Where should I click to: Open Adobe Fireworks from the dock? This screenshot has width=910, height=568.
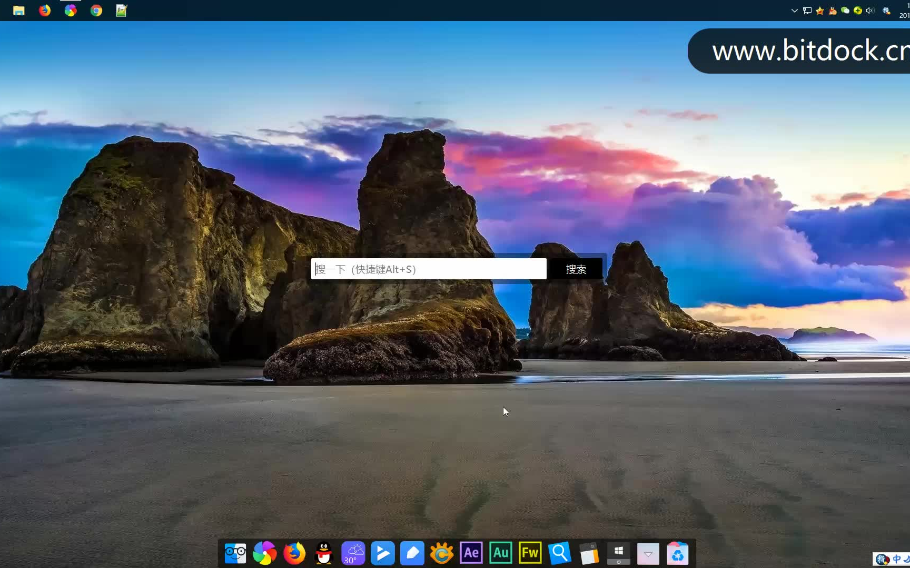530,553
